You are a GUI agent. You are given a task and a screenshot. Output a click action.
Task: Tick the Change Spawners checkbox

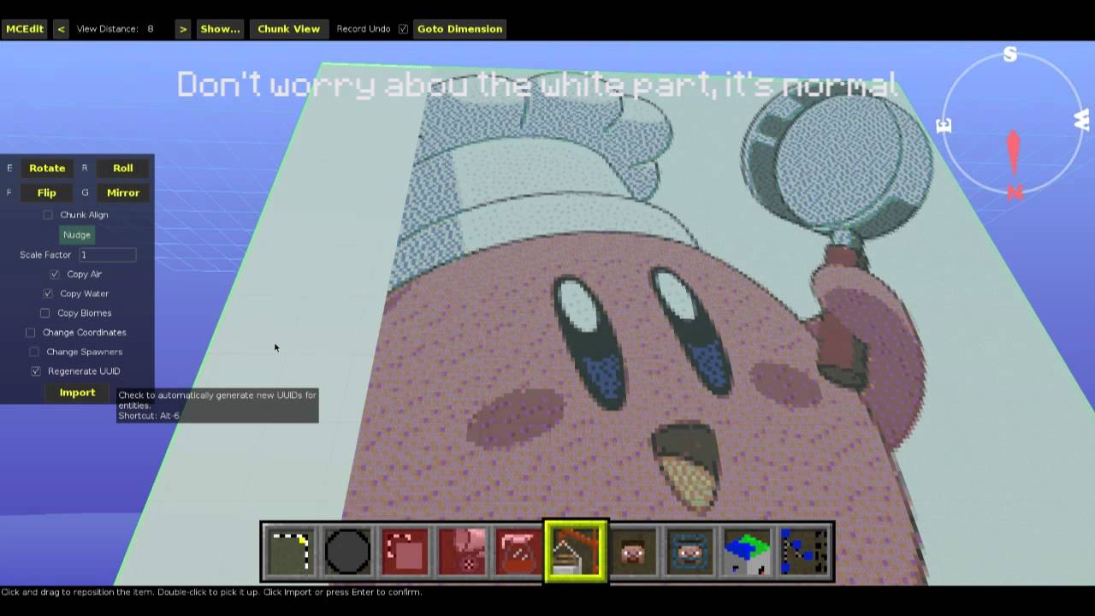tap(34, 352)
